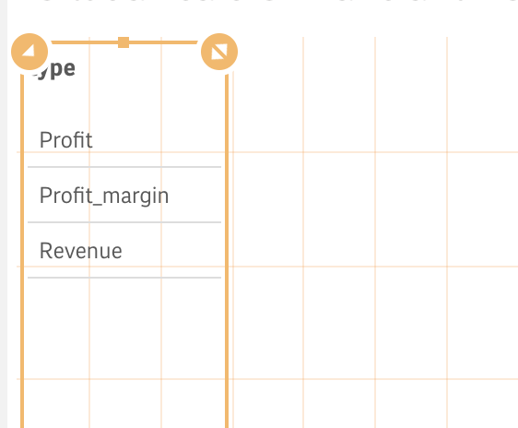Click the square handle on the top edge
Image resolution: width=518 pixels, height=428 pixels.
124,42
